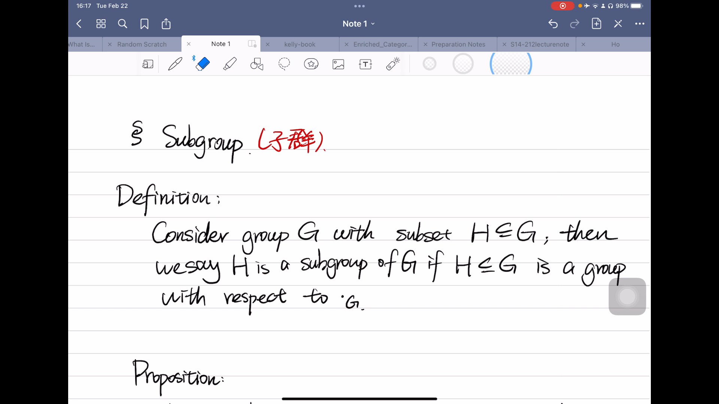Open S14-212lecturenote tab
Image resolution: width=719 pixels, height=404 pixels.
(540, 44)
